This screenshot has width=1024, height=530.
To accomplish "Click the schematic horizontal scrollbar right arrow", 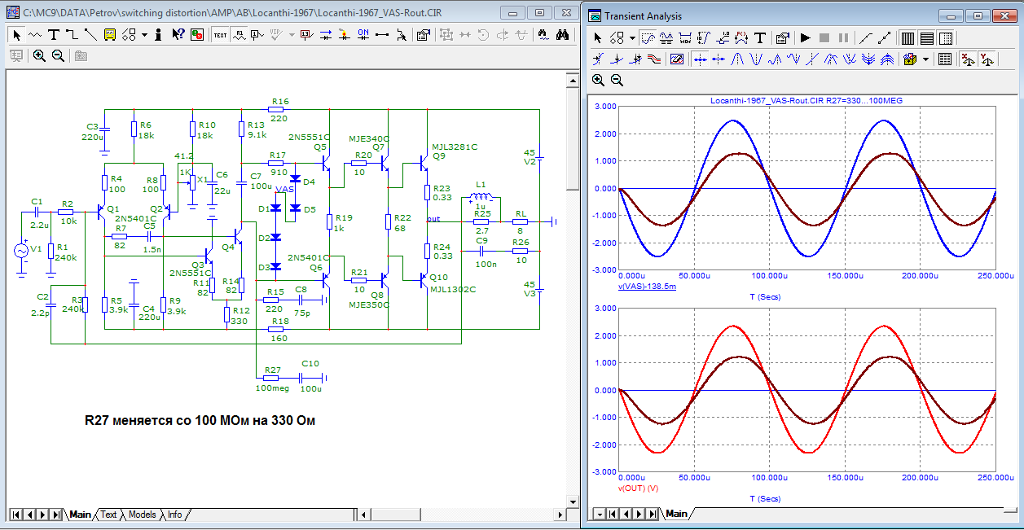I will click(558, 515).
